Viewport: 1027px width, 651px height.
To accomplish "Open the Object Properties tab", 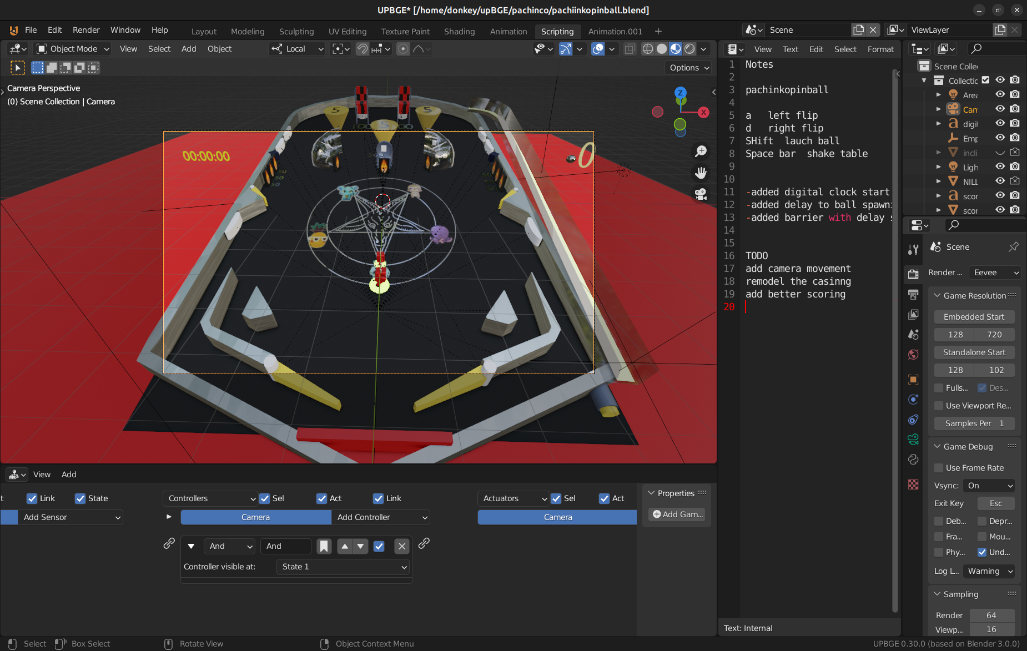I will pos(913,380).
